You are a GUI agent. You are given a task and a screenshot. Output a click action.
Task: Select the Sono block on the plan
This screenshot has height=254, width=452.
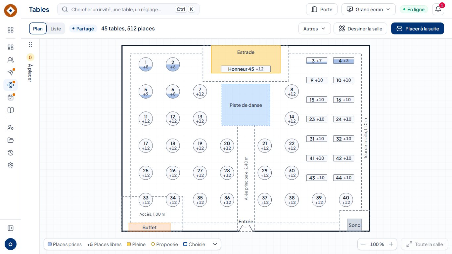354,225
